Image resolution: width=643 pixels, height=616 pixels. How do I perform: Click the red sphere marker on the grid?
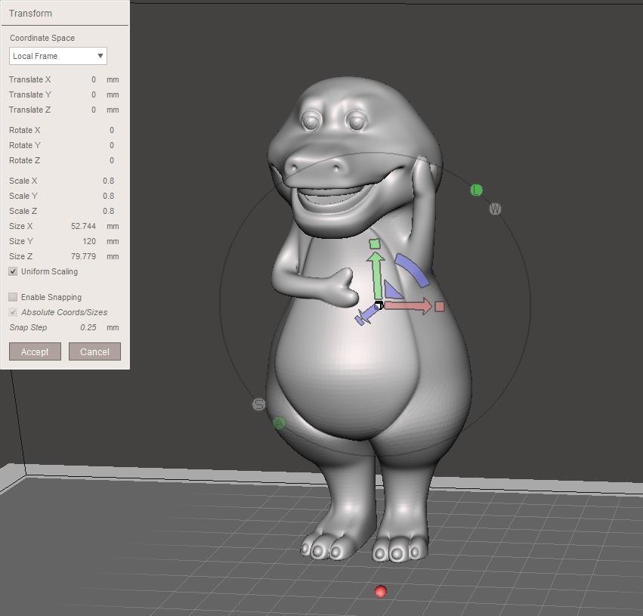[x=381, y=591]
